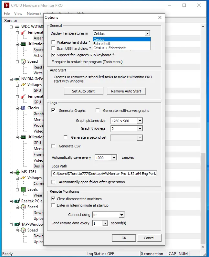
Task: Select the Levels tree item
Action: click(33, 189)
